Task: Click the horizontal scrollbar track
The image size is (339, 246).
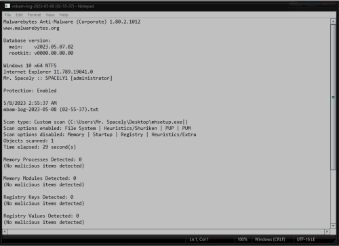Action: [166, 232]
